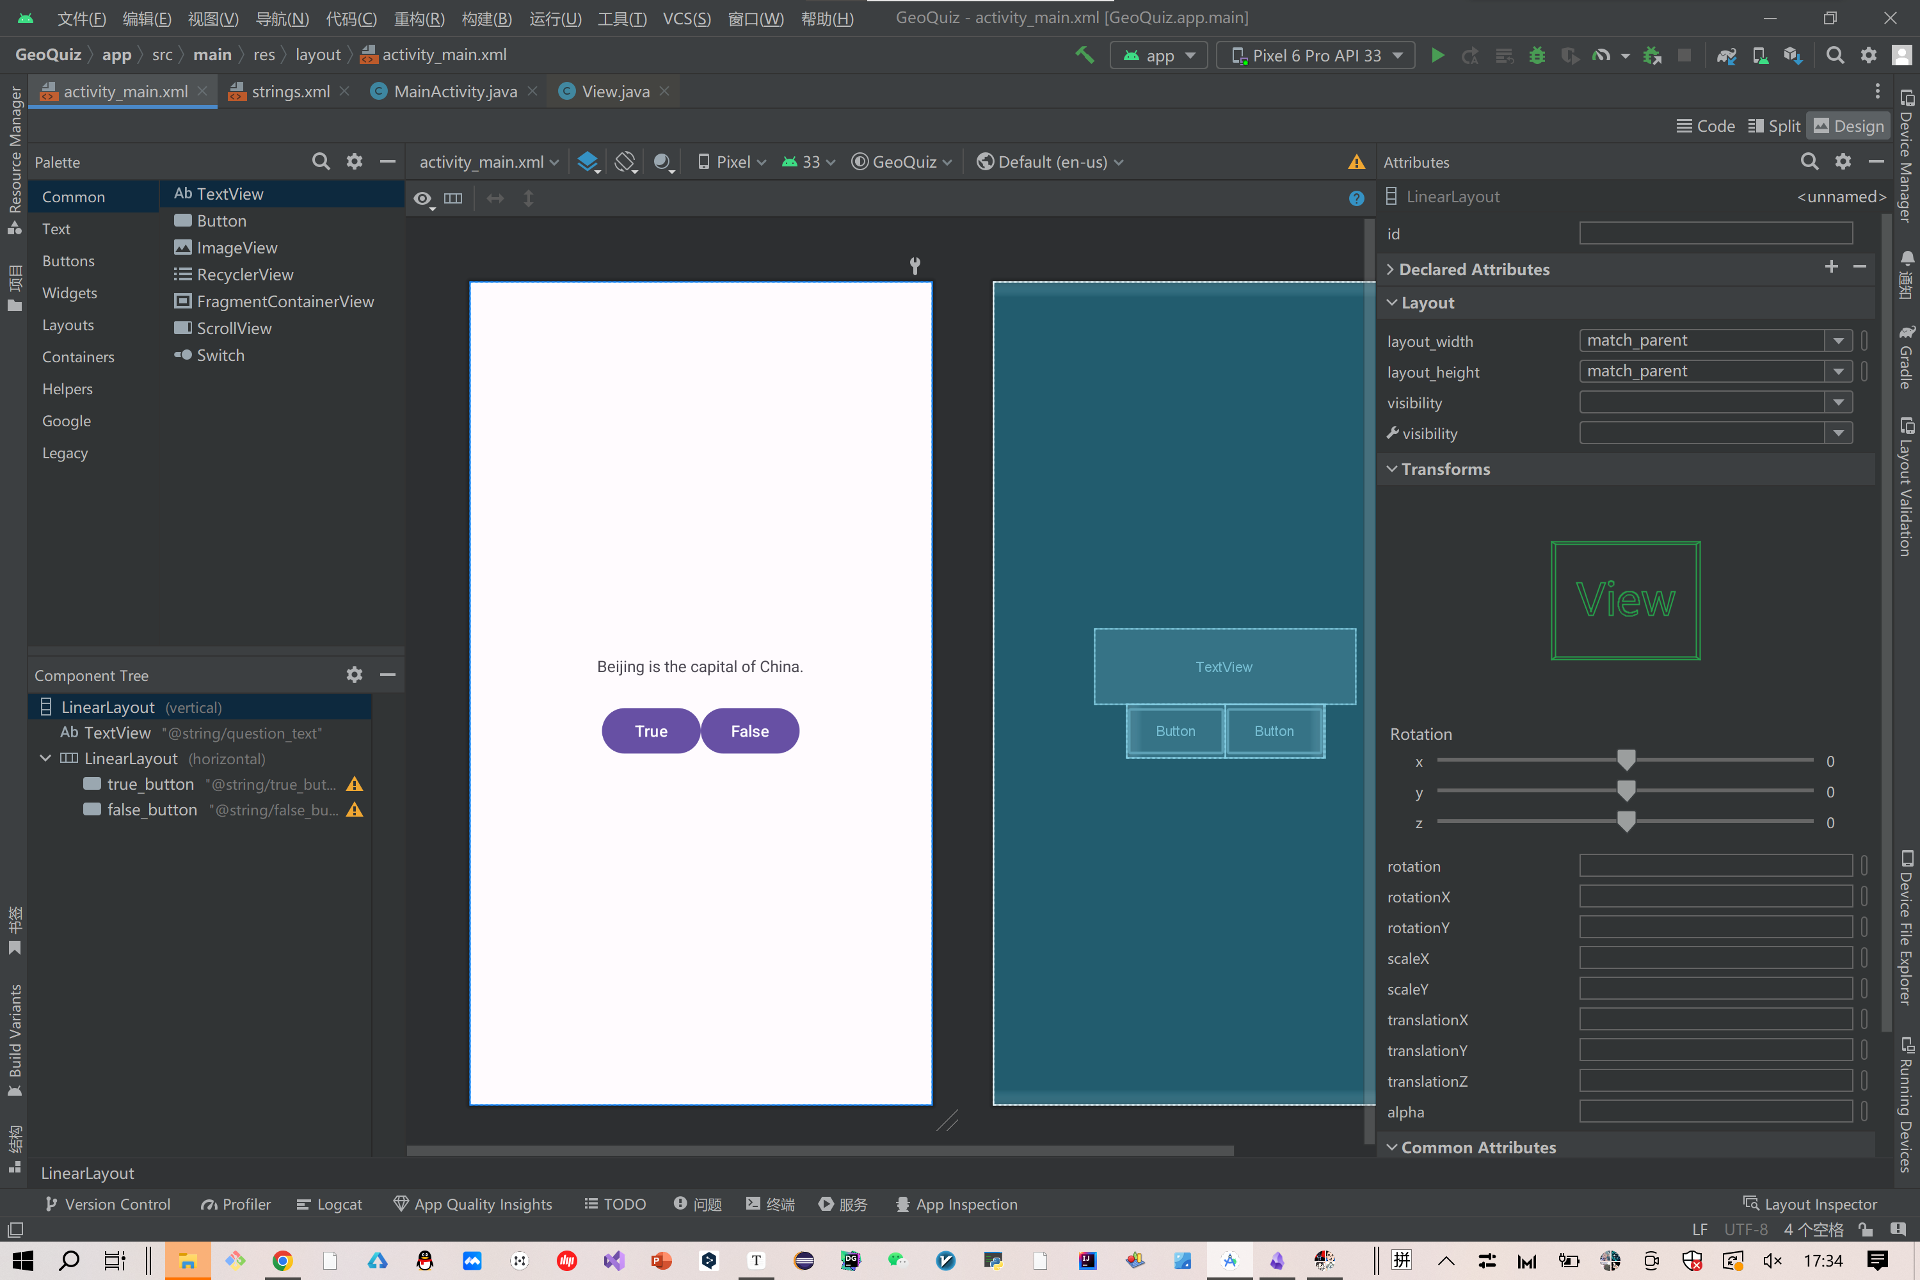Switch to Code view mode
Screen dimensions: 1920x1280
point(1706,125)
